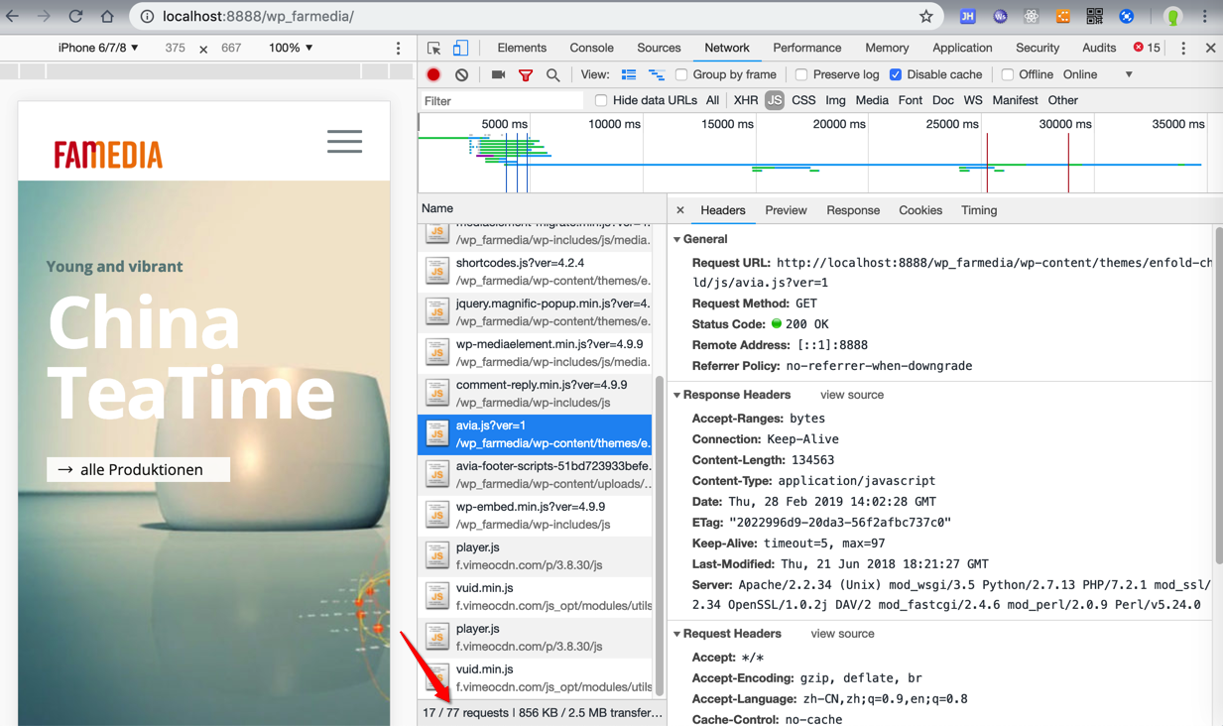
Task: Click the FAMEDIA logo
Action: click(108, 155)
